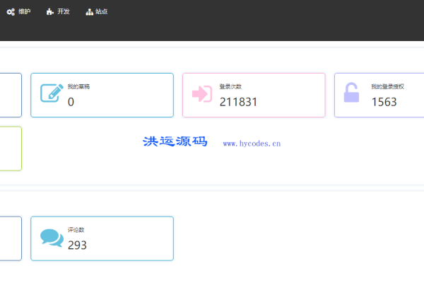Open the 开发 menu

(x=64, y=12)
